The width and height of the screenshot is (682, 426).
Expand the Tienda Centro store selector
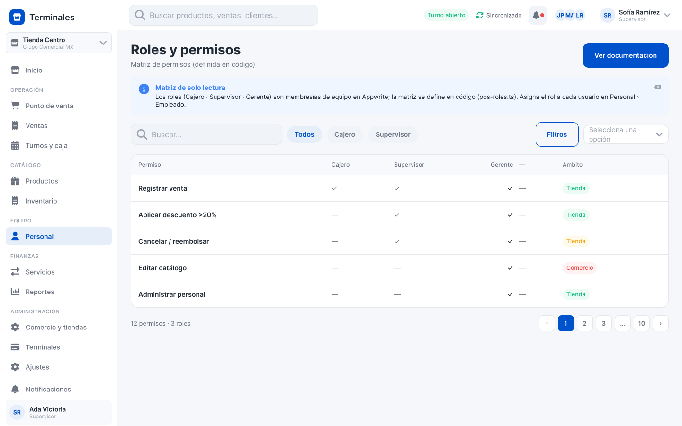tap(59, 43)
